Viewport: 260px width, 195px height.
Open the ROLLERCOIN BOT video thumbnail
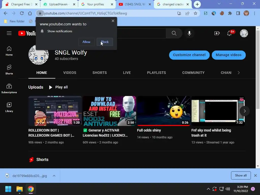[55, 111]
